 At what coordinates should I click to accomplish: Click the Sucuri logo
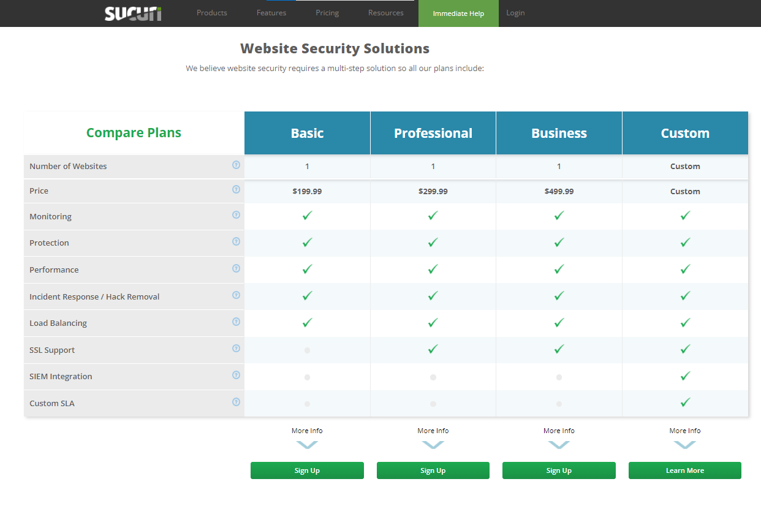(133, 13)
